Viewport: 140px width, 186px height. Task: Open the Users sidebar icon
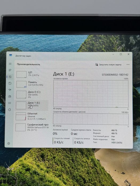tap(10, 96)
